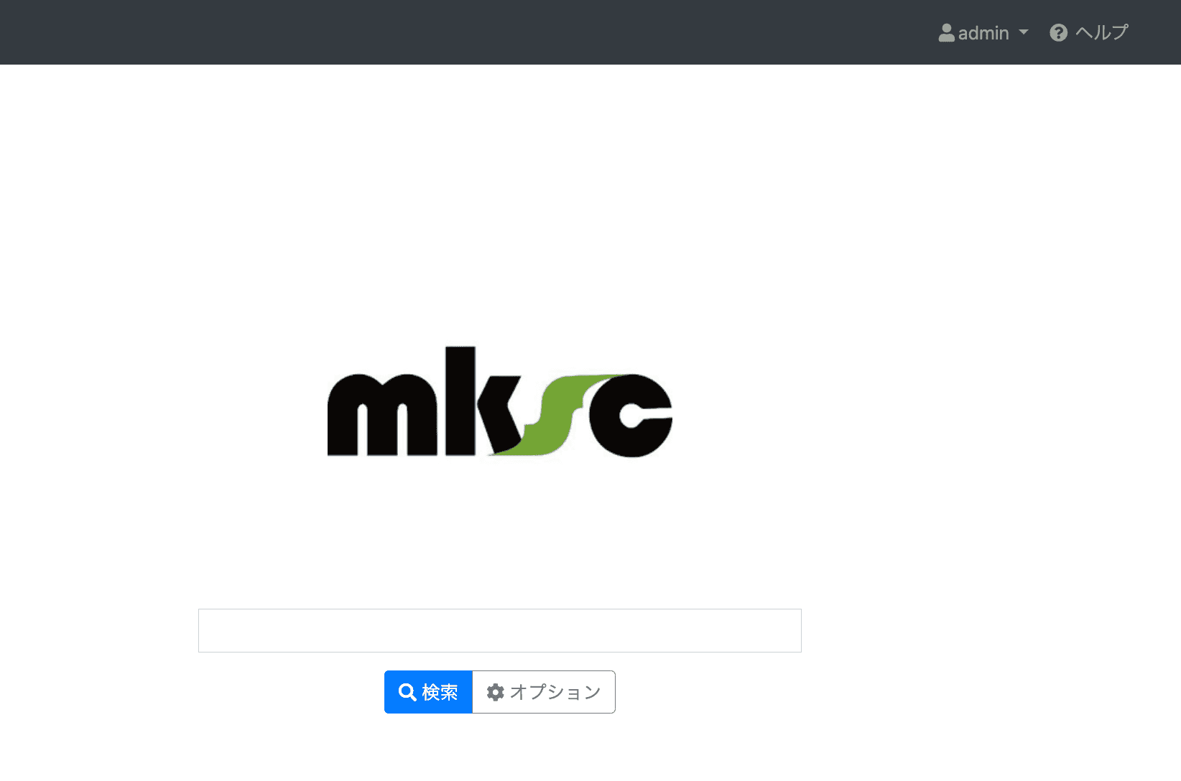Click the gear icon in オプション

[495, 692]
